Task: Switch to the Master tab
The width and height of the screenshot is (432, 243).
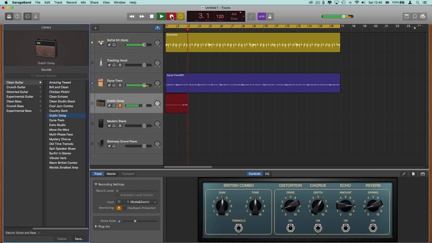Action: [x=111, y=174]
